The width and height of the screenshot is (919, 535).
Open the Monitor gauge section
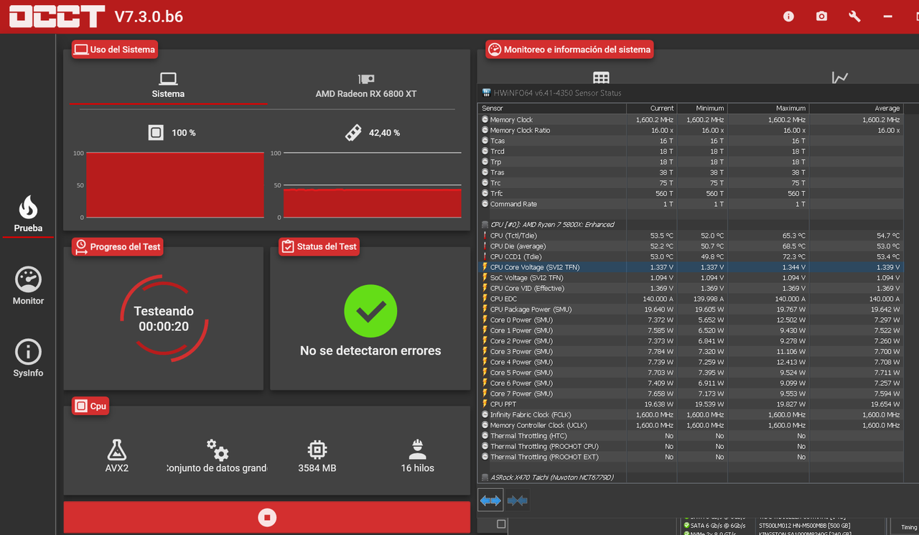coord(28,287)
